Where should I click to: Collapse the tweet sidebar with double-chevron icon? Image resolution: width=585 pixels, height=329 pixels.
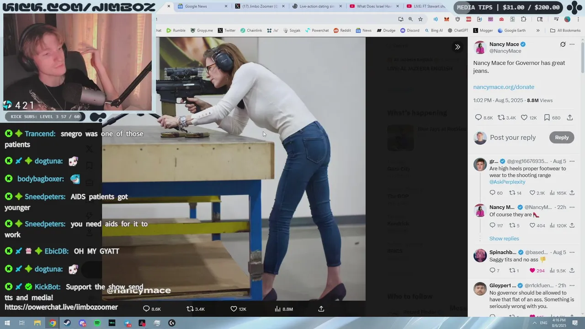(457, 47)
